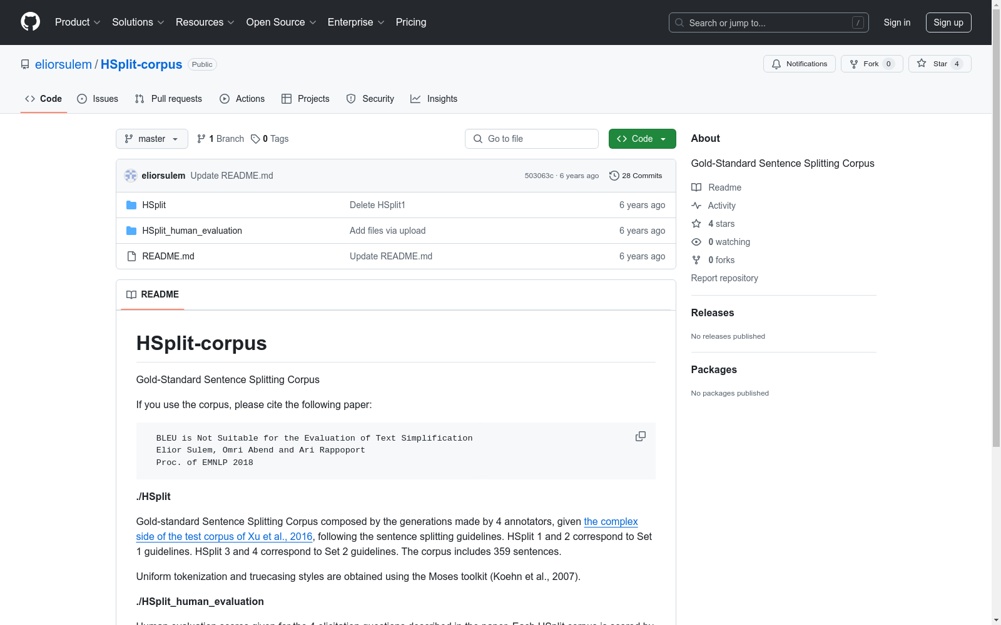Image resolution: width=1001 pixels, height=625 pixels.
Task: Click the GitHub logo icon
Action: (30, 22)
